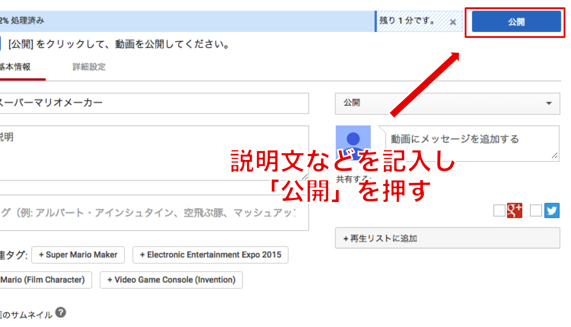571x327 pixels.
Task: Click the Twitter share icon
Action: tap(552, 211)
